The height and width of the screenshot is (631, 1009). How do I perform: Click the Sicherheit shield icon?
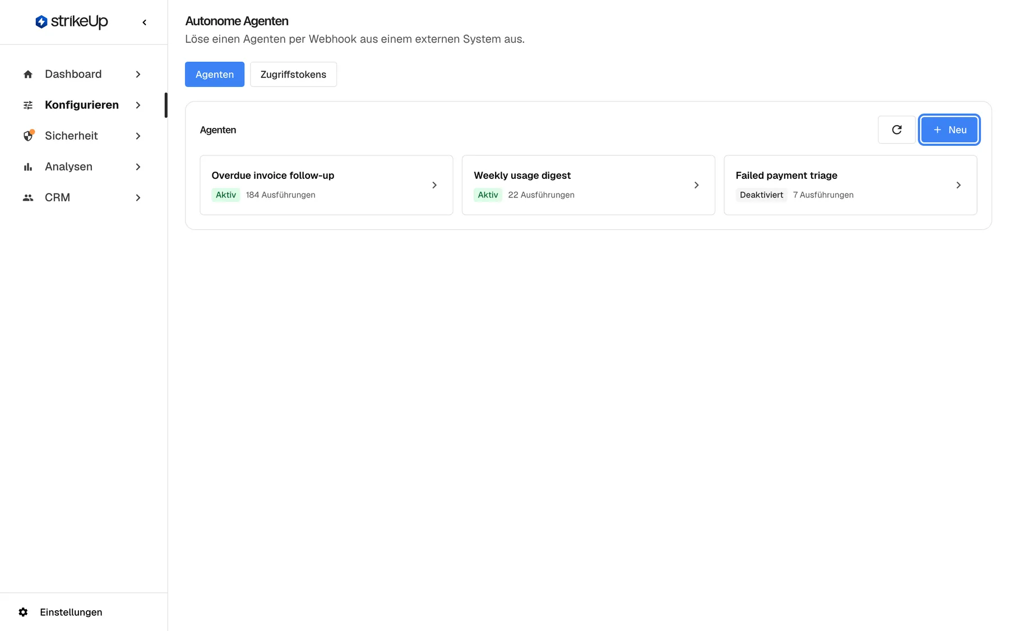[x=28, y=136]
